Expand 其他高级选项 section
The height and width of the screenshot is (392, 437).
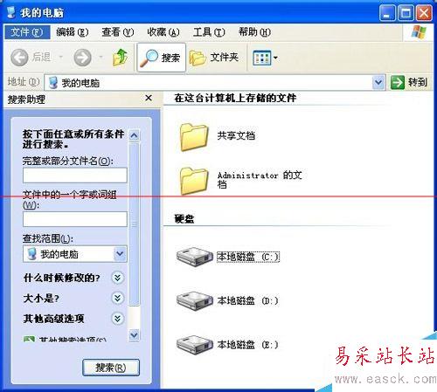(118, 319)
